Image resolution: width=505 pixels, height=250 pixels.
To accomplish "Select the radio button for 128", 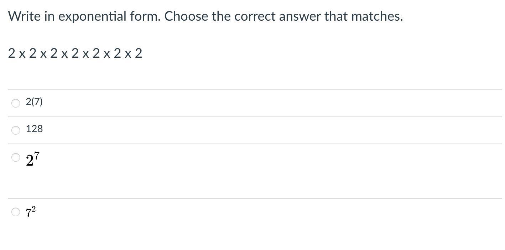I will pos(16,130).
